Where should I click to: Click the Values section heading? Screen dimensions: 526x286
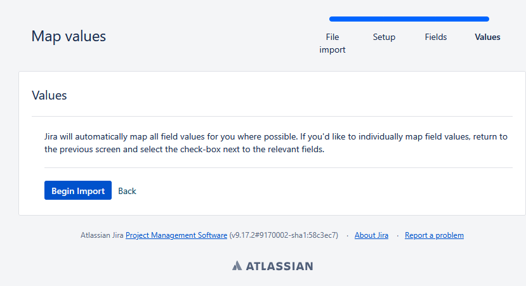pos(49,95)
